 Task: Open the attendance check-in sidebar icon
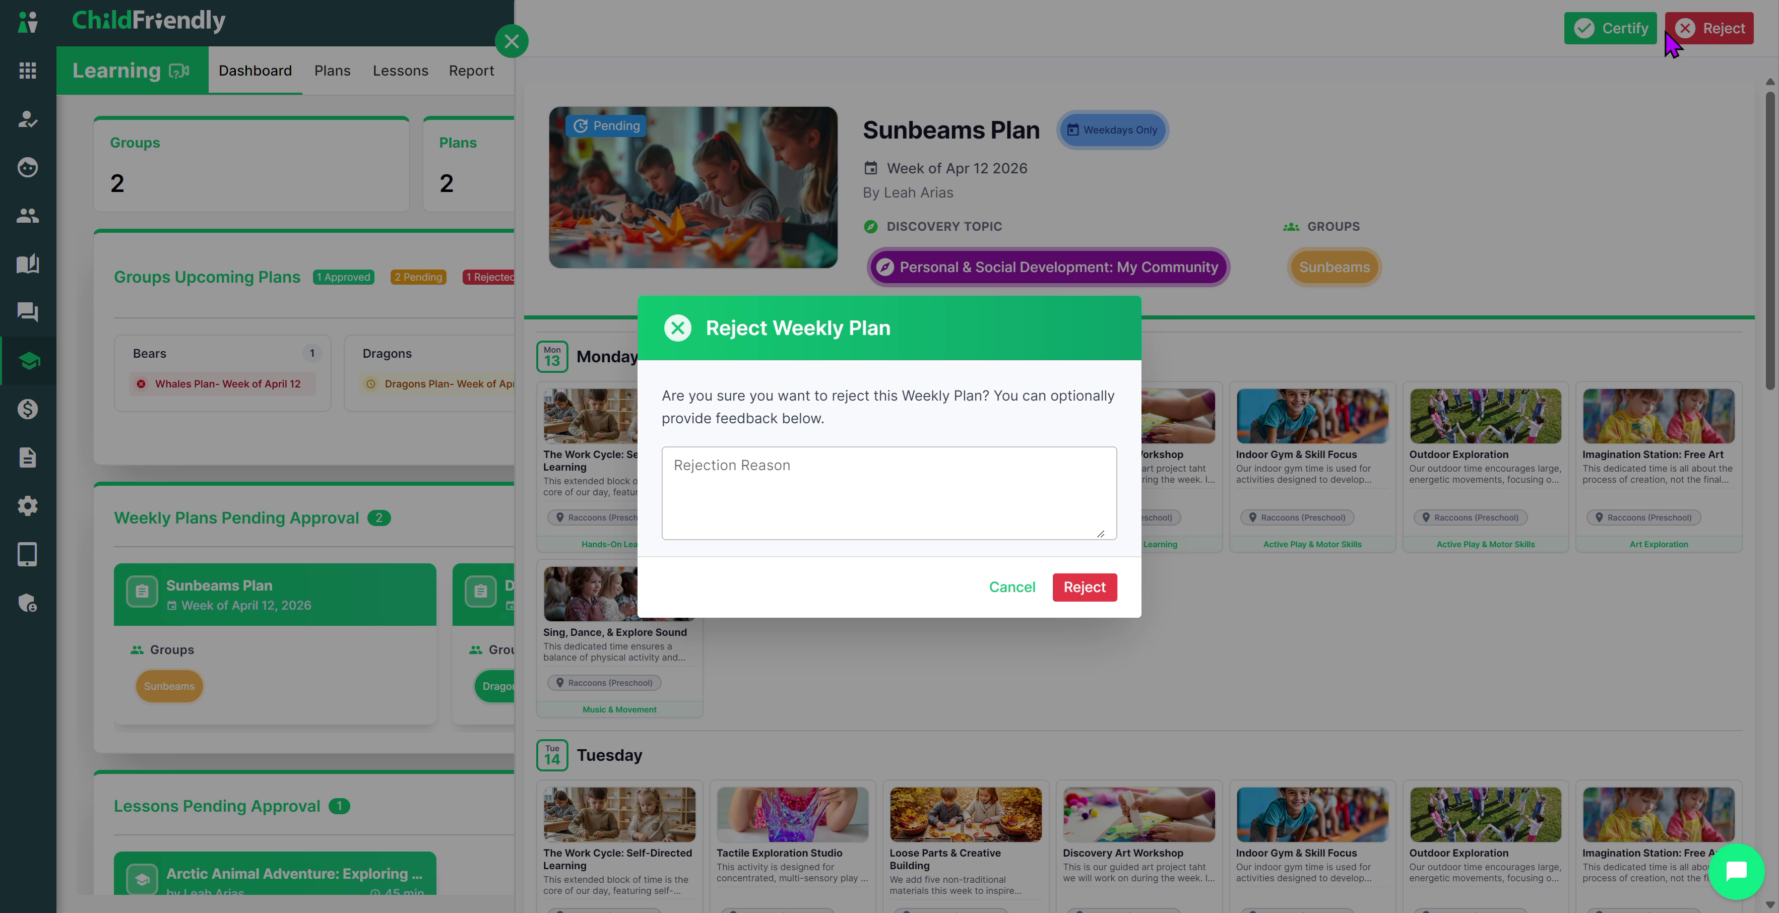pyautogui.click(x=28, y=119)
